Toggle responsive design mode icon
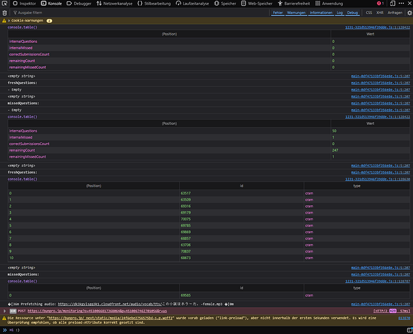This screenshot has height=334, width=413. pyautogui.click(x=392, y=3)
